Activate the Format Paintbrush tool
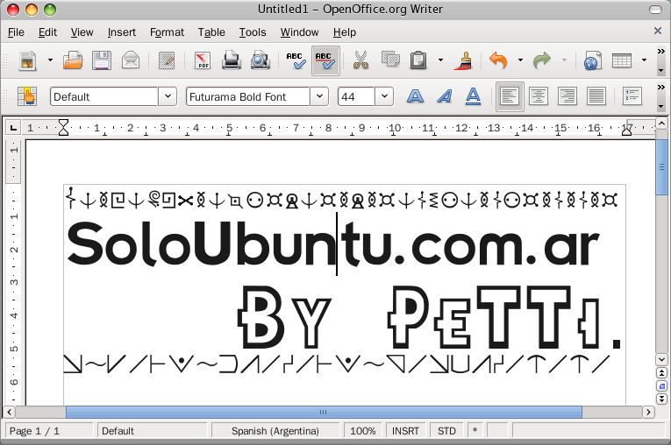This screenshot has height=445, width=671. tap(463, 60)
